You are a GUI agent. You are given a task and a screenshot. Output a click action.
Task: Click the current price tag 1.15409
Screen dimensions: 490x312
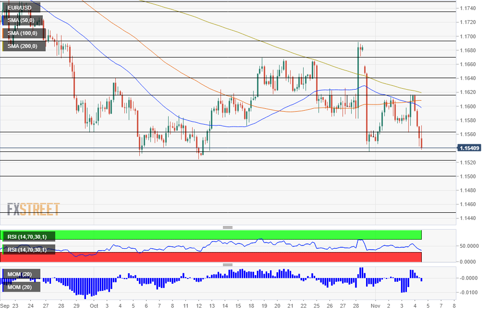pyautogui.click(x=469, y=148)
